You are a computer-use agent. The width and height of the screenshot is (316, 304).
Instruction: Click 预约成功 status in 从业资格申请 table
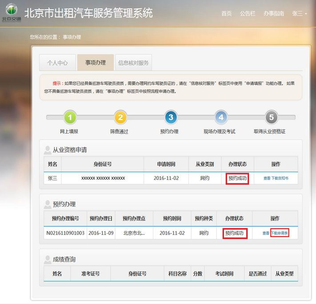[x=237, y=178]
